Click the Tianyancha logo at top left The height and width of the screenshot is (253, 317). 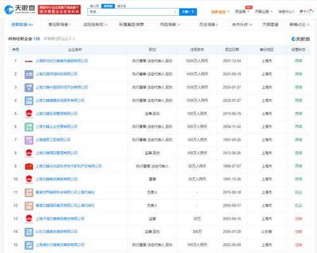(x=20, y=9)
